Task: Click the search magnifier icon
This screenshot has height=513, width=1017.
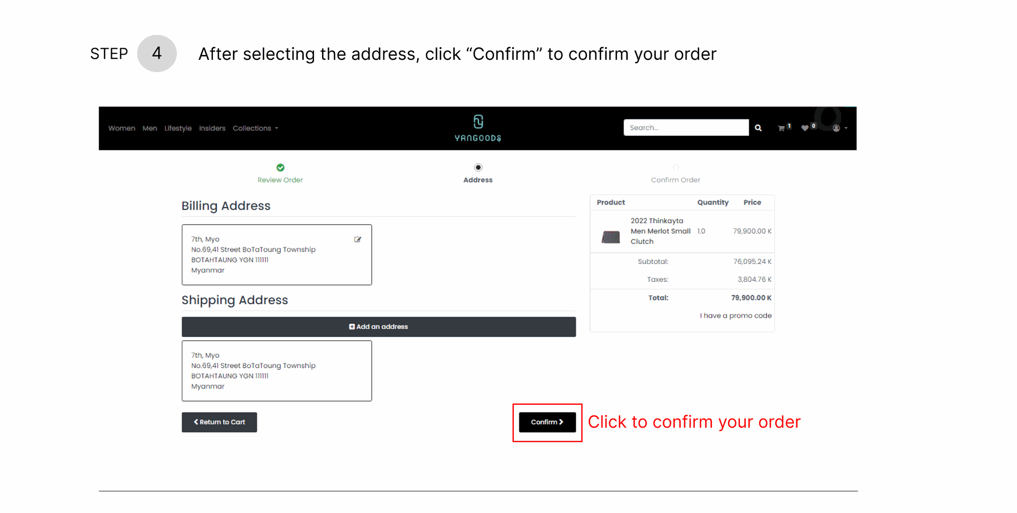Action: click(x=758, y=128)
